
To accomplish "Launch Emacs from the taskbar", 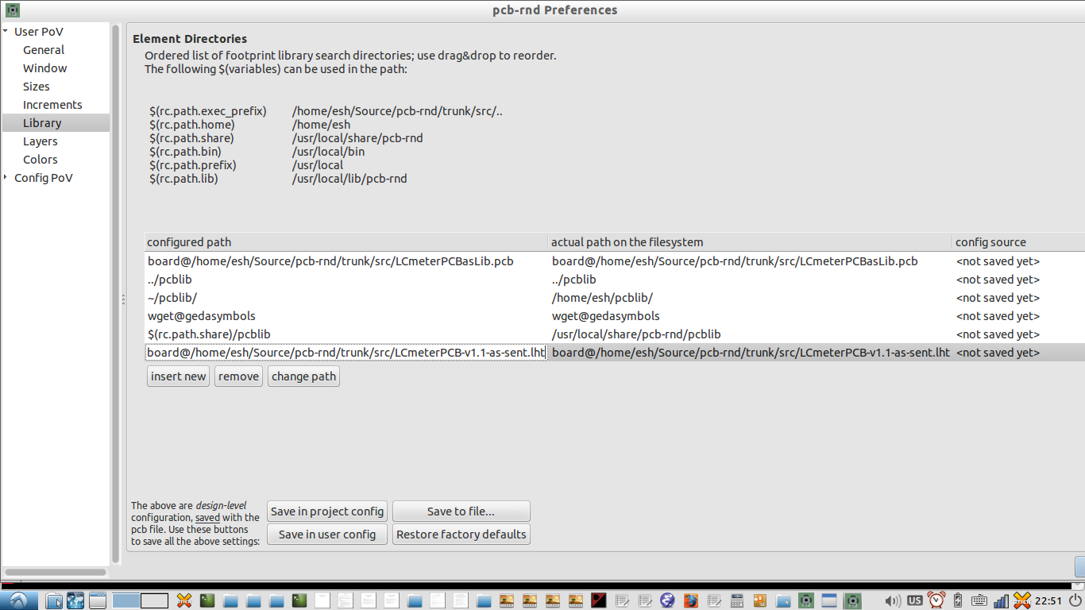I will click(x=666, y=601).
